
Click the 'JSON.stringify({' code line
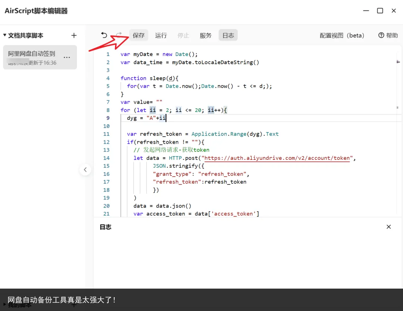(x=178, y=166)
